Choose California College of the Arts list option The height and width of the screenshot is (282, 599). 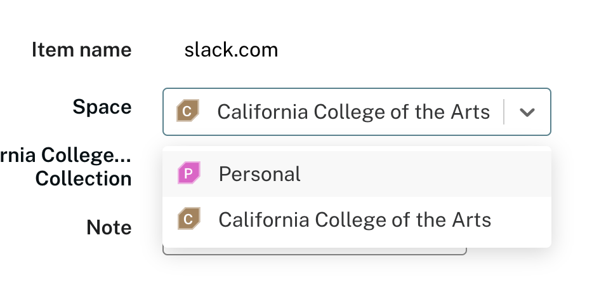coord(354,220)
